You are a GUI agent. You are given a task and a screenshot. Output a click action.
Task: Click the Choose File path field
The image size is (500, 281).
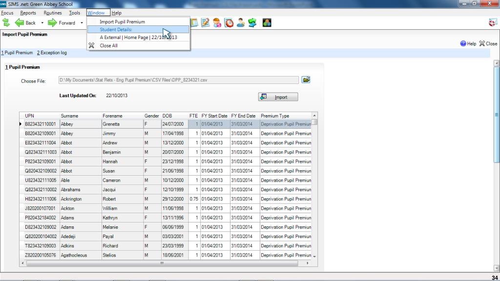tap(179, 80)
